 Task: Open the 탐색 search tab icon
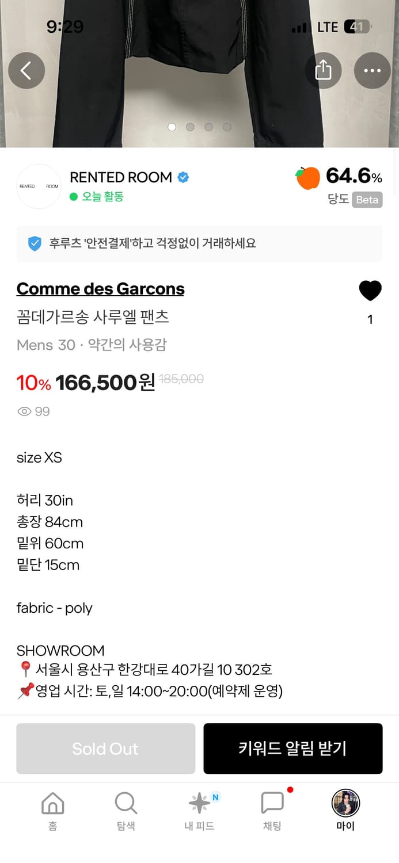pyautogui.click(x=126, y=801)
